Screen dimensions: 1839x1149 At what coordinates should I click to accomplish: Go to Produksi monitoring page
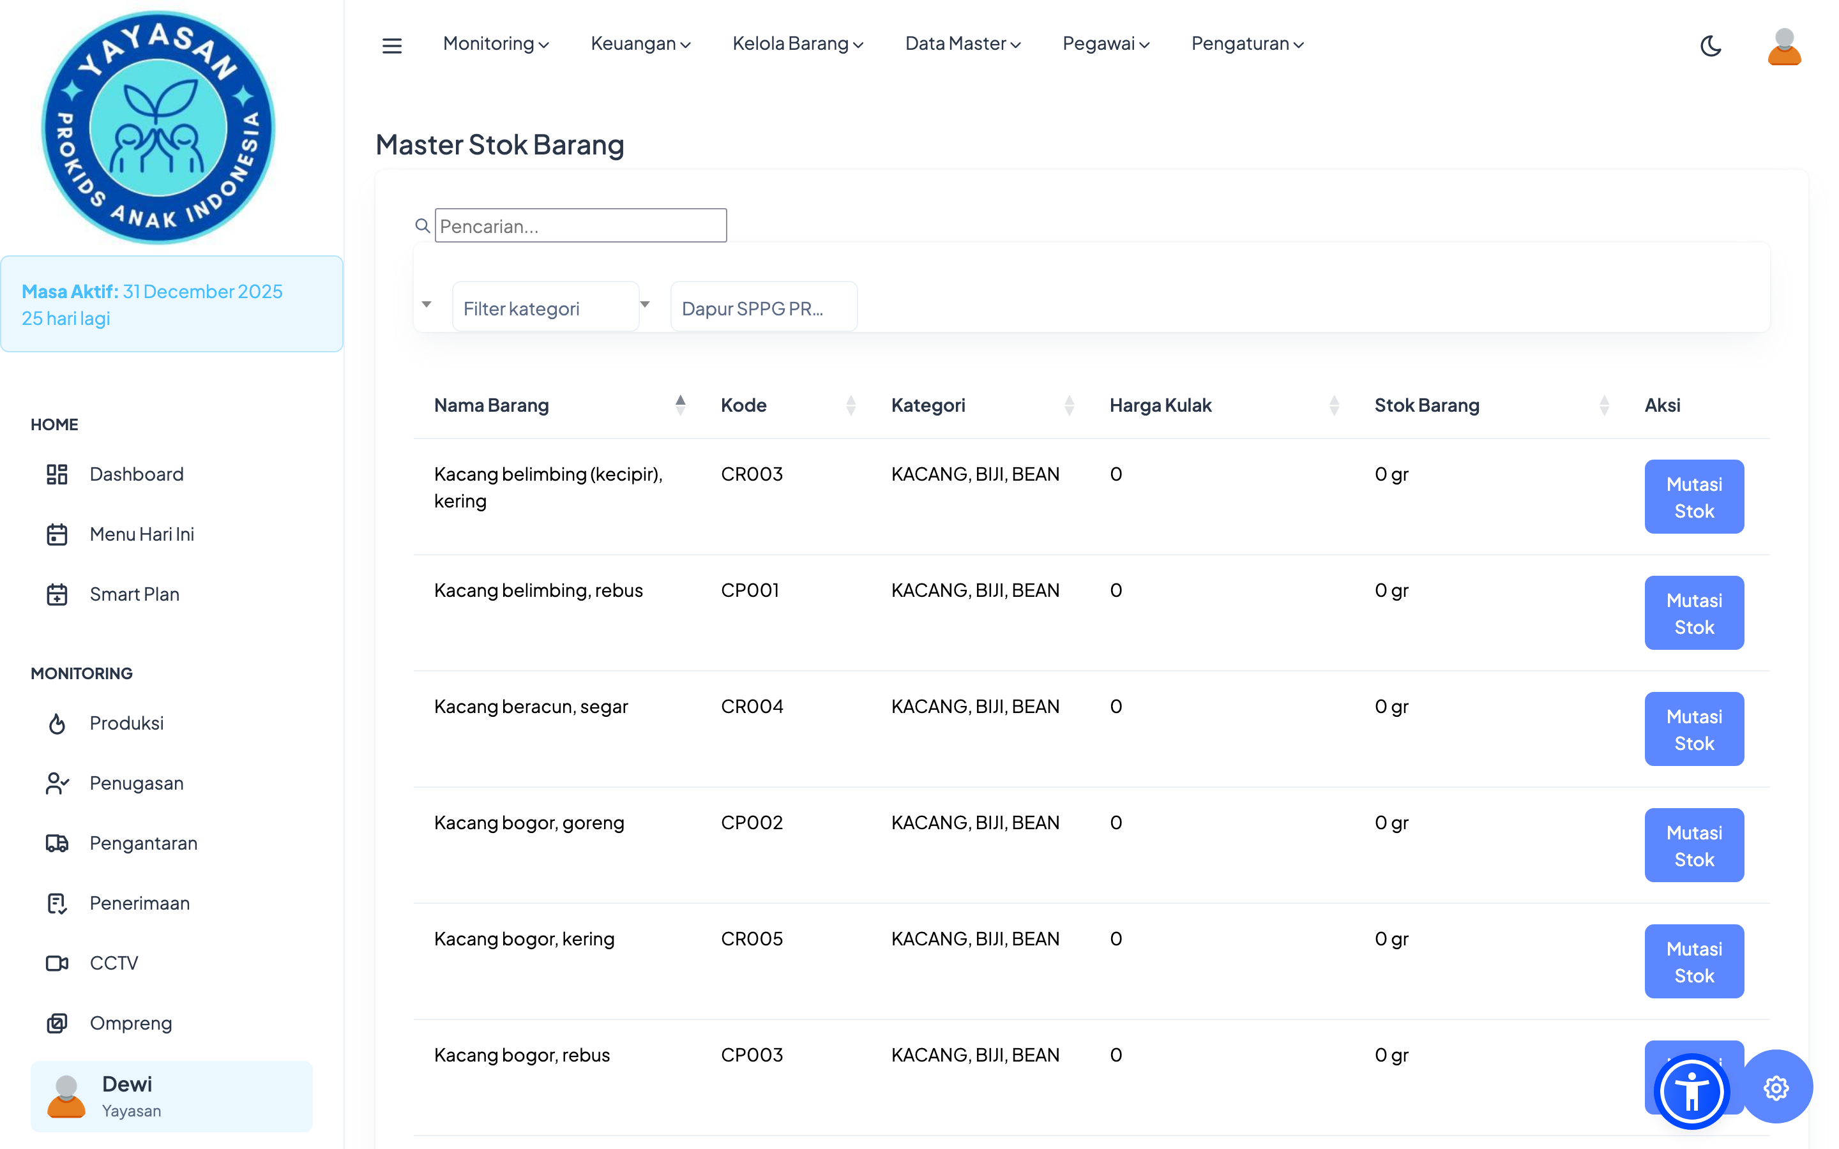pos(126,723)
